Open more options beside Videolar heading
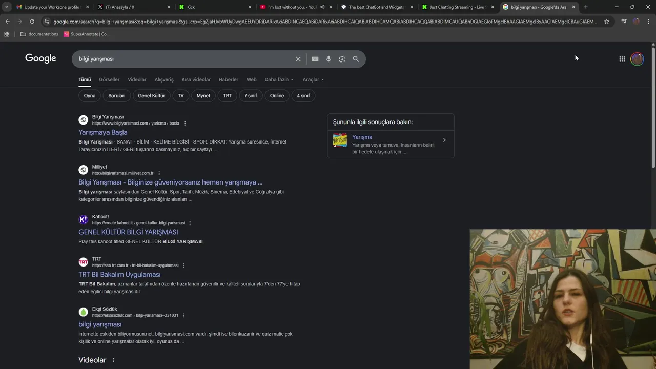Screen dimensions: 656x369 [x=113, y=360]
